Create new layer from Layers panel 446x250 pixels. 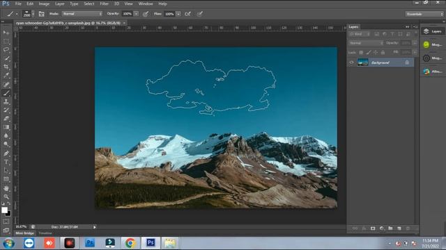(399, 228)
